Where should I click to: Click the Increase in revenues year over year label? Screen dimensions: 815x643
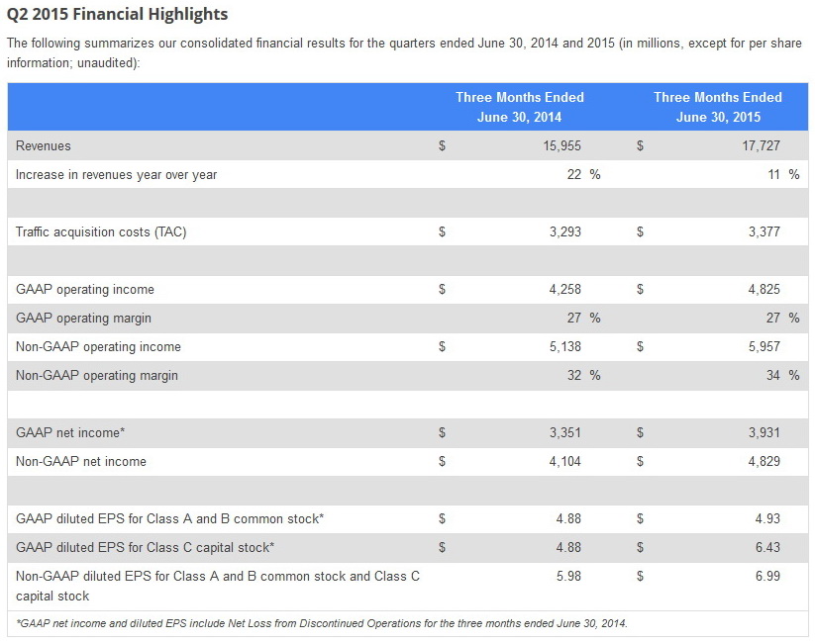click(x=116, y=175)
